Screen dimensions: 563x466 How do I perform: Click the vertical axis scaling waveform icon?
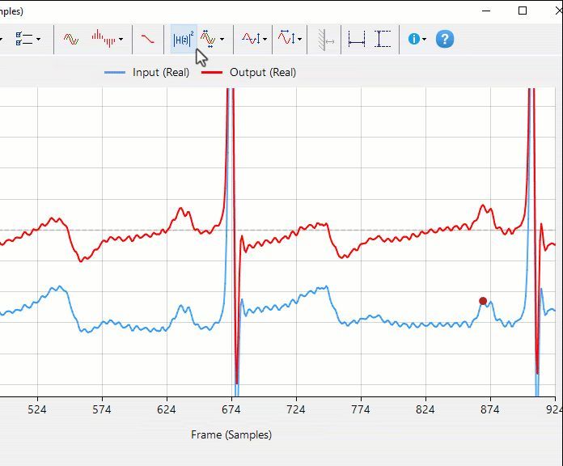(251, 38)
